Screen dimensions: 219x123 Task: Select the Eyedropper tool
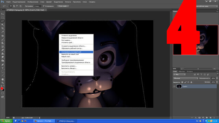(x=2, y=32)
